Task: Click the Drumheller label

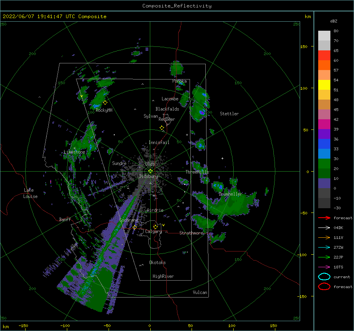Action: tap(230, 194)
